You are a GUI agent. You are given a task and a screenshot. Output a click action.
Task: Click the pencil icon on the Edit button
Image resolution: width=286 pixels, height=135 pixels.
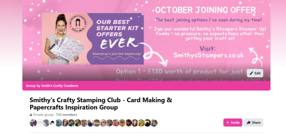click(x=252, y=73)
